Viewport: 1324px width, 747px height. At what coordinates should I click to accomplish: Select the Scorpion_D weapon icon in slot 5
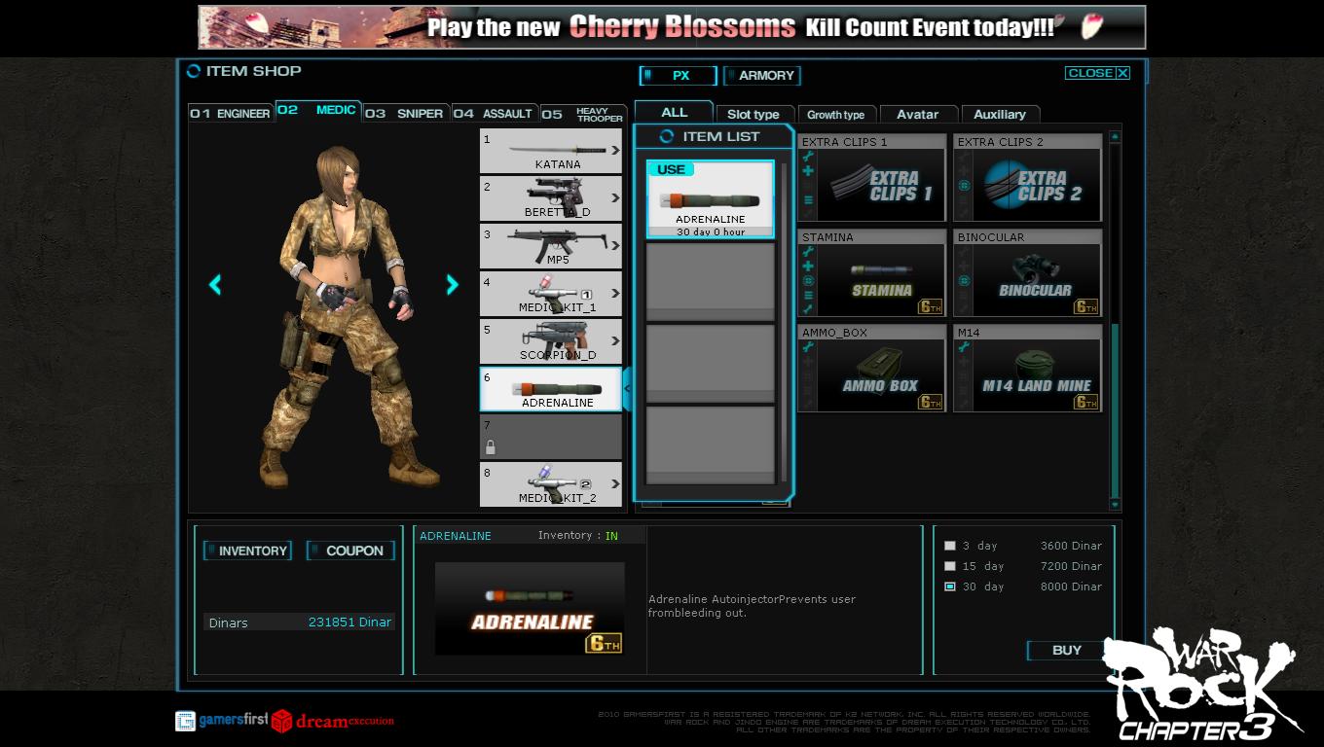pyautogui.click(x=550, y=341)
